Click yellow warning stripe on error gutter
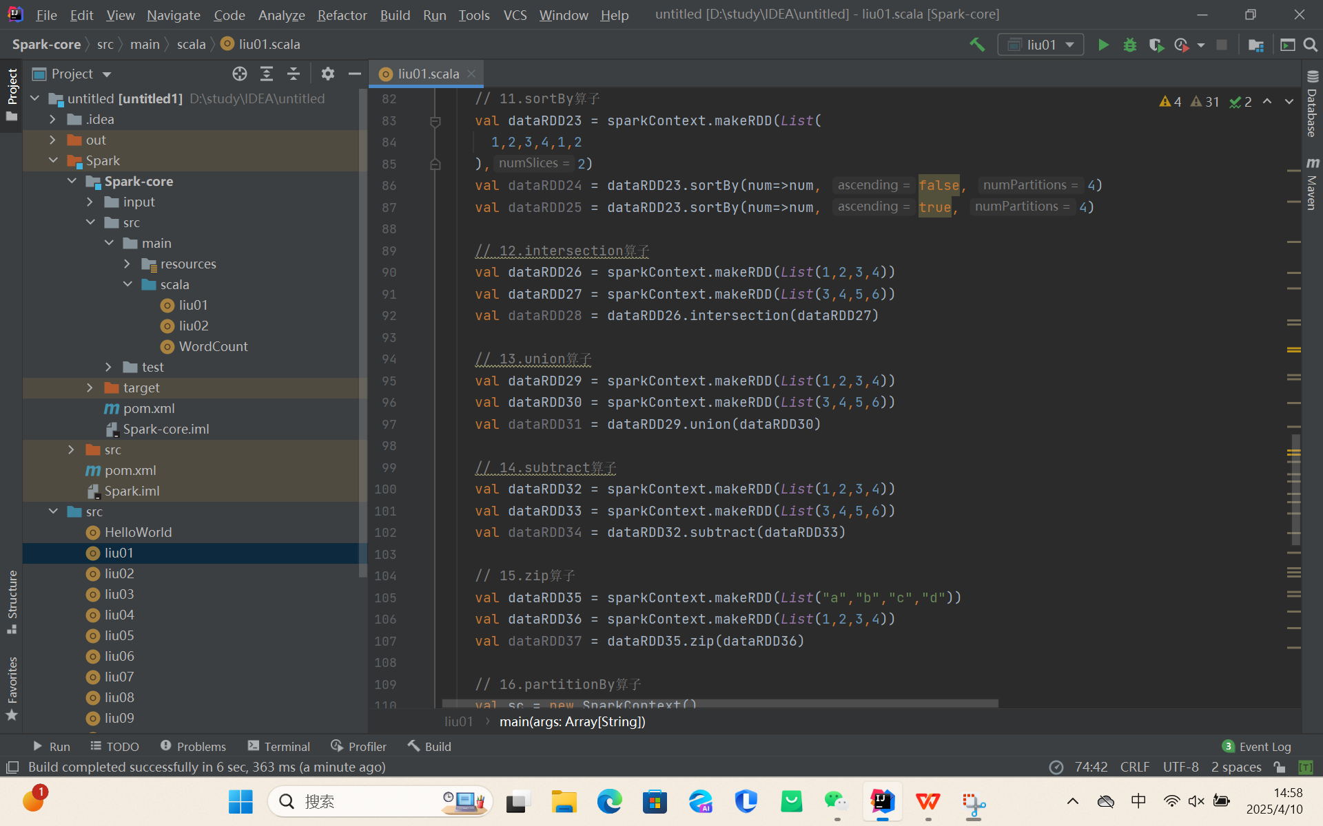 coord(1293,350)
